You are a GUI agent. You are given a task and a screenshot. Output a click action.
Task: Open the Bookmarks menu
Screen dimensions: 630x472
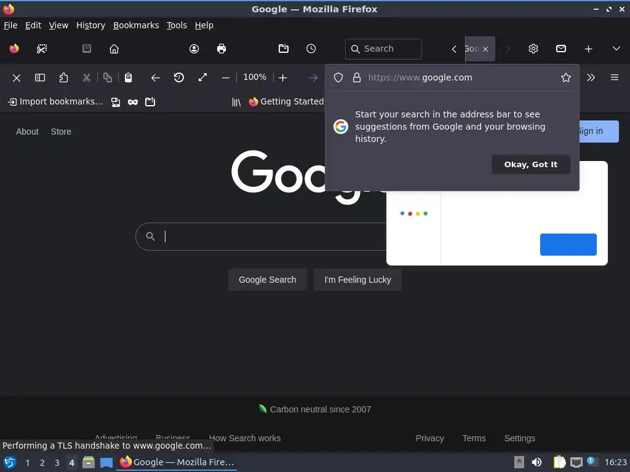136,25
